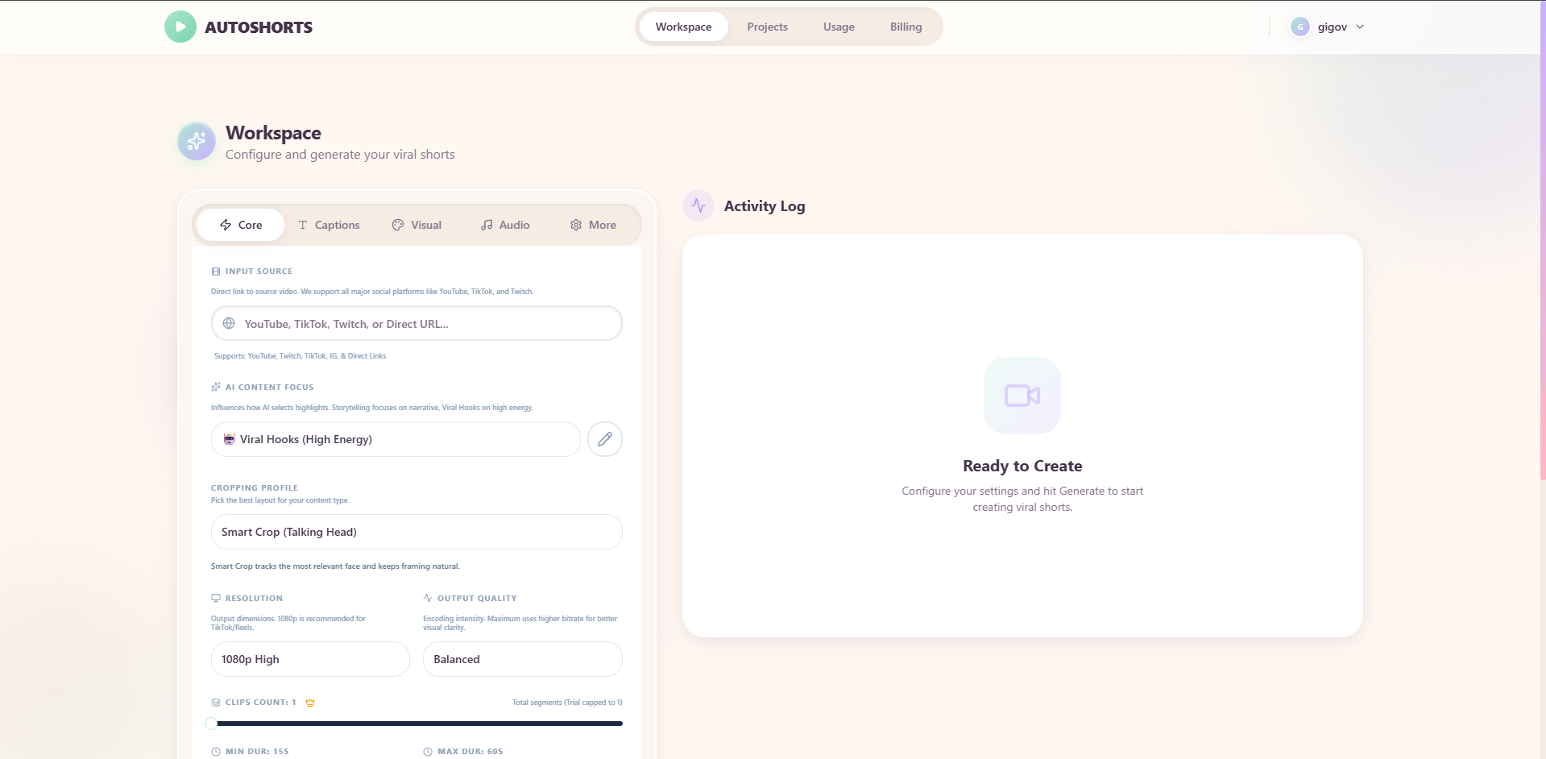The height and width of the screenshot is (759, 1546).
Task: Click the music note icon next to Audio
Action: pyautogui.click(x=487, y=225)
